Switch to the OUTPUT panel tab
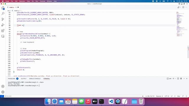The height and width of the screenshot is (106, 189). point(24,79)
